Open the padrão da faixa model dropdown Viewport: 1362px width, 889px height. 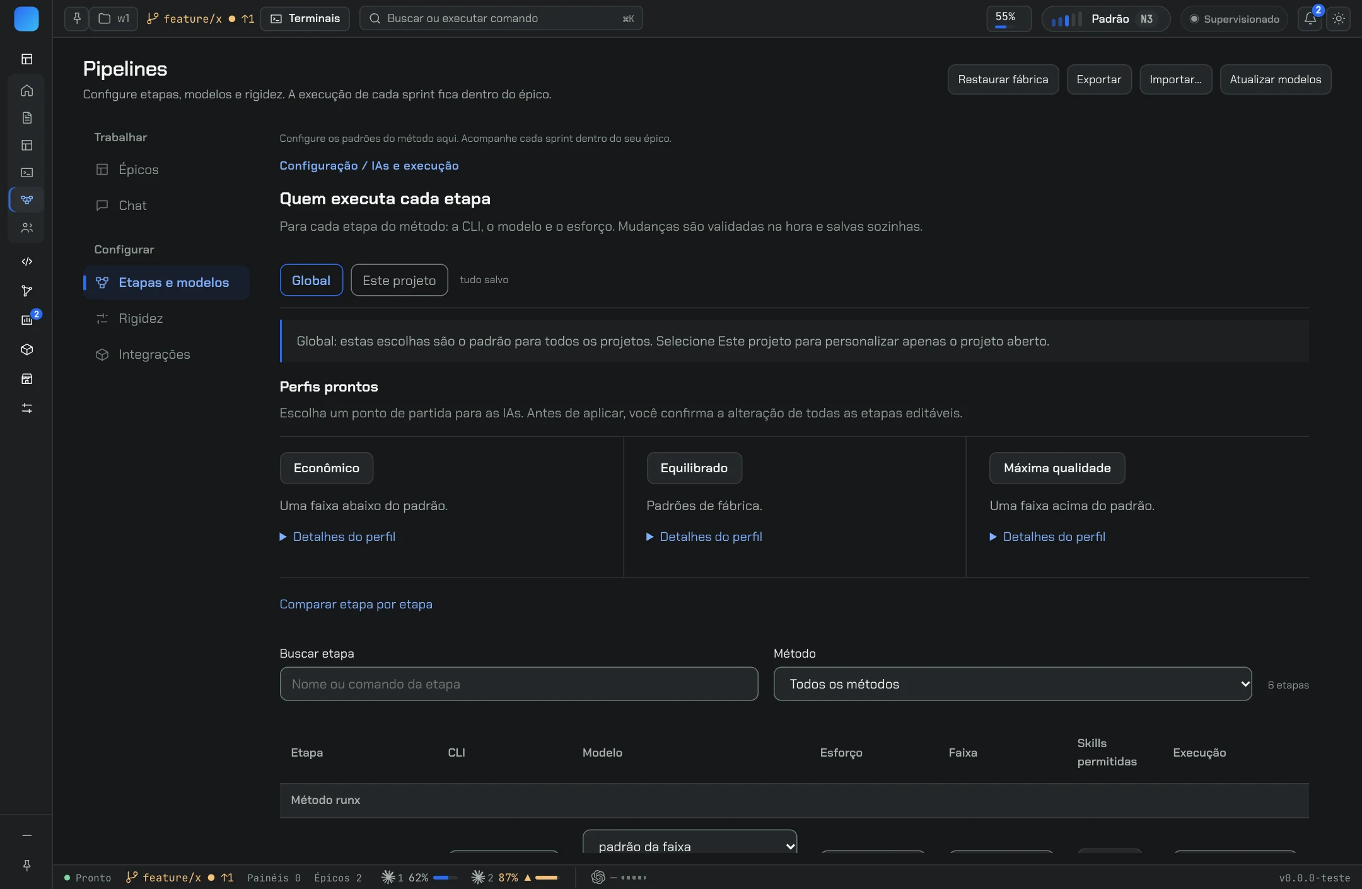690,842
